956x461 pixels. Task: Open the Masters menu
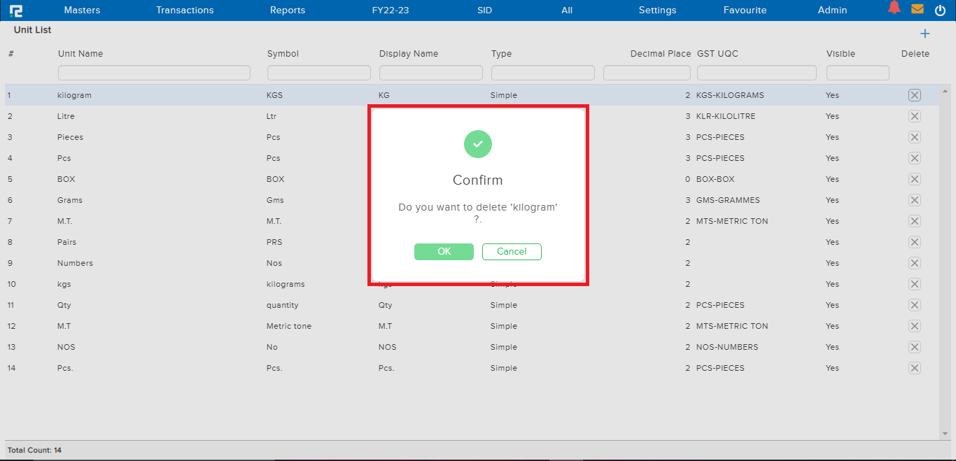pos(82,10)
